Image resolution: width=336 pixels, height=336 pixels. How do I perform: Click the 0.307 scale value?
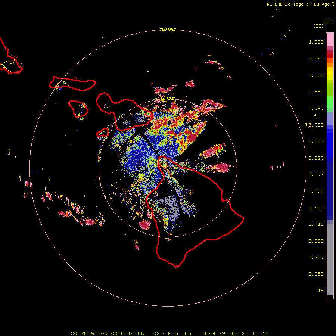316,258
